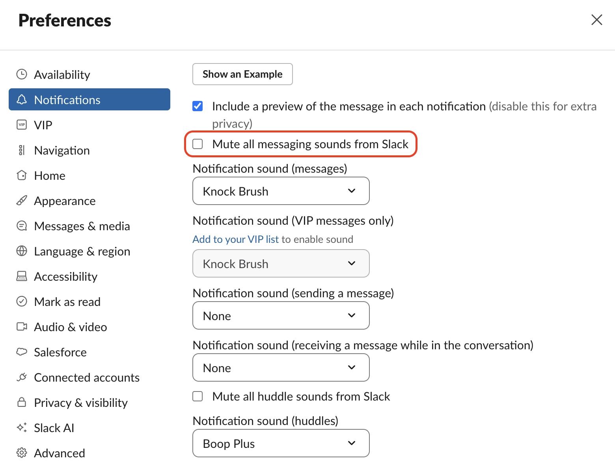This screenshot has height=466, width=615.
Task: Click the Appearance paintbrush icon
Action: click(22, 200)
